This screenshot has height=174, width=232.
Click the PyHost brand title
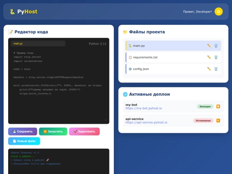tap(27, 12)
